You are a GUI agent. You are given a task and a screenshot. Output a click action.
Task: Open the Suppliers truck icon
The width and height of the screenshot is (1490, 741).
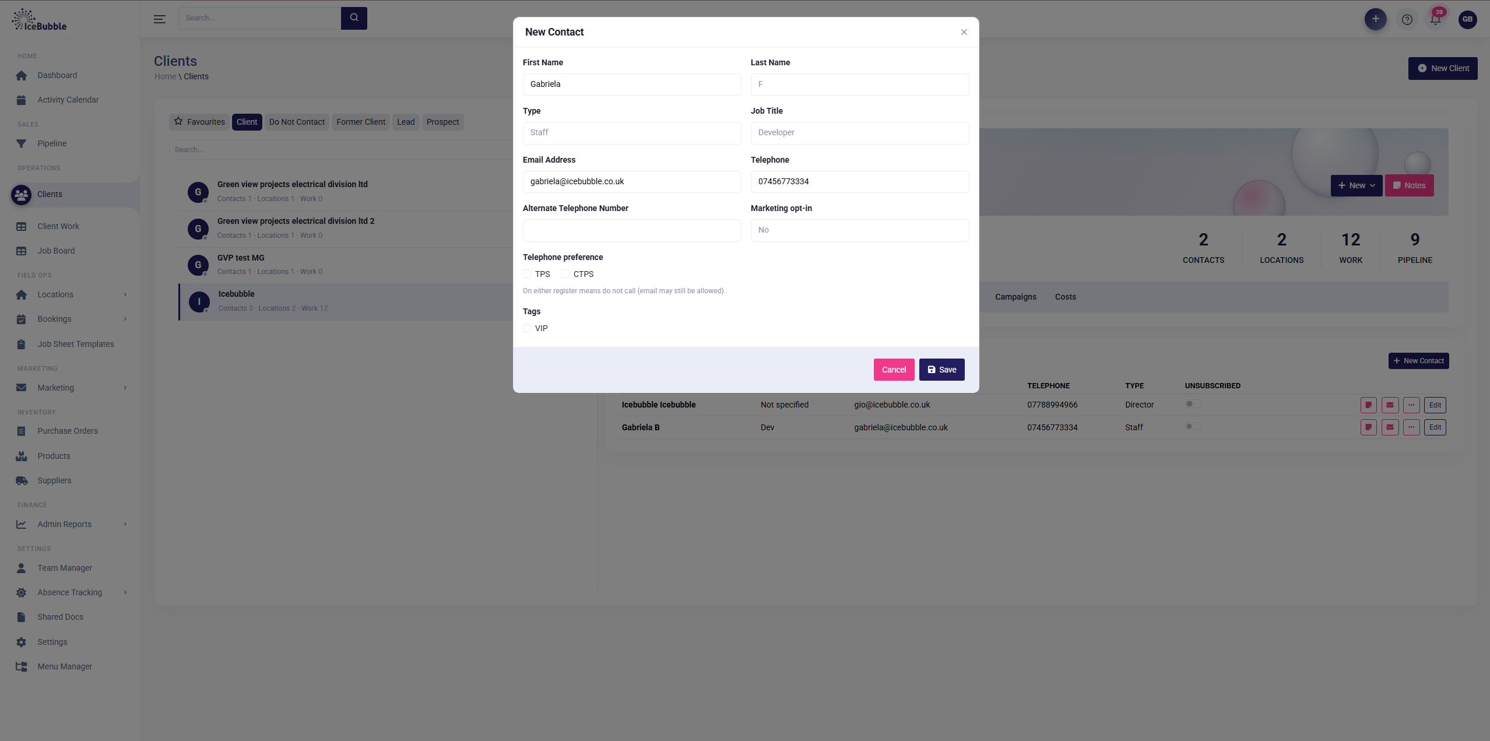tap(22, 481)
